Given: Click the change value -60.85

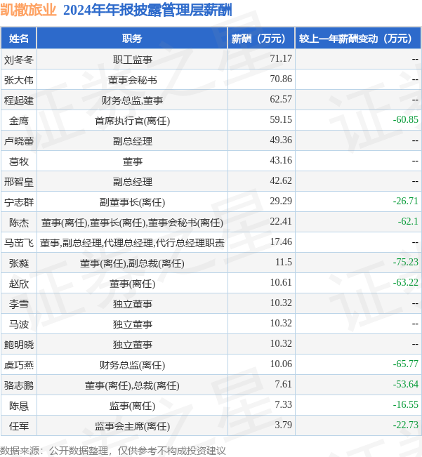Looking at the screenshot, I should (405, 119).
